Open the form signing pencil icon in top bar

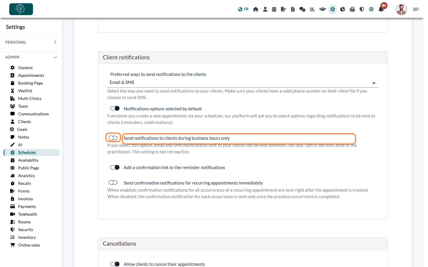[284, 9]
